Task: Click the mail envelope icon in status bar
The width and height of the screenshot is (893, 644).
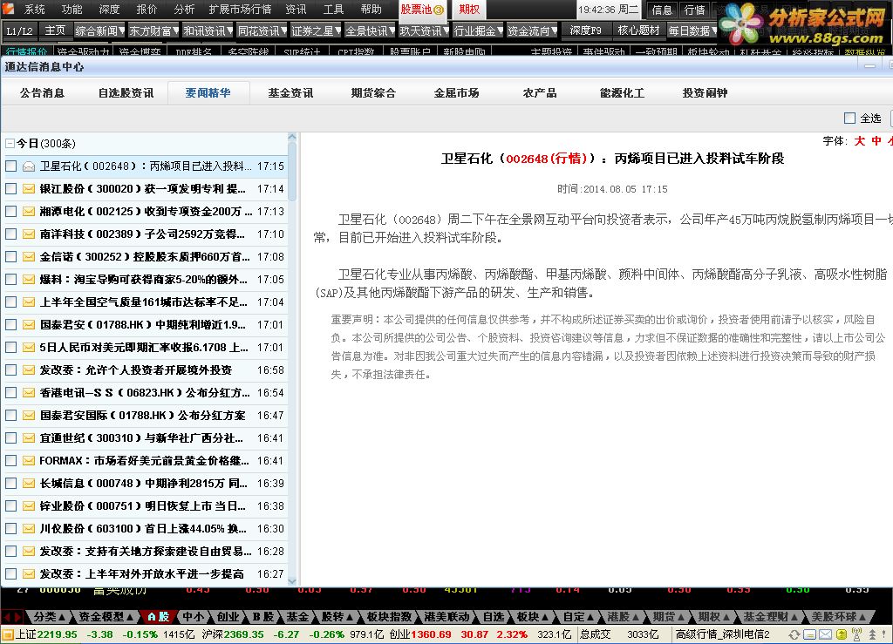Action: click(825, 634)
